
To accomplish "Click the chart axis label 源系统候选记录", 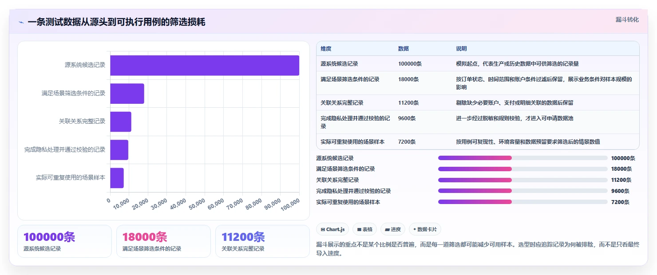I will pyautogui.click(x=85, y=65).
